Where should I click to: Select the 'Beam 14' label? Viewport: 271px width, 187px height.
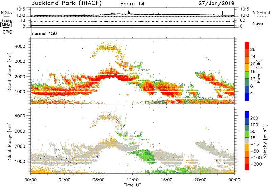pyautogui.click(x=132, y=4)
